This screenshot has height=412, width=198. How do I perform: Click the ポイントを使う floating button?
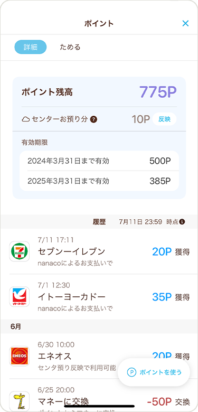pos(154,372)
